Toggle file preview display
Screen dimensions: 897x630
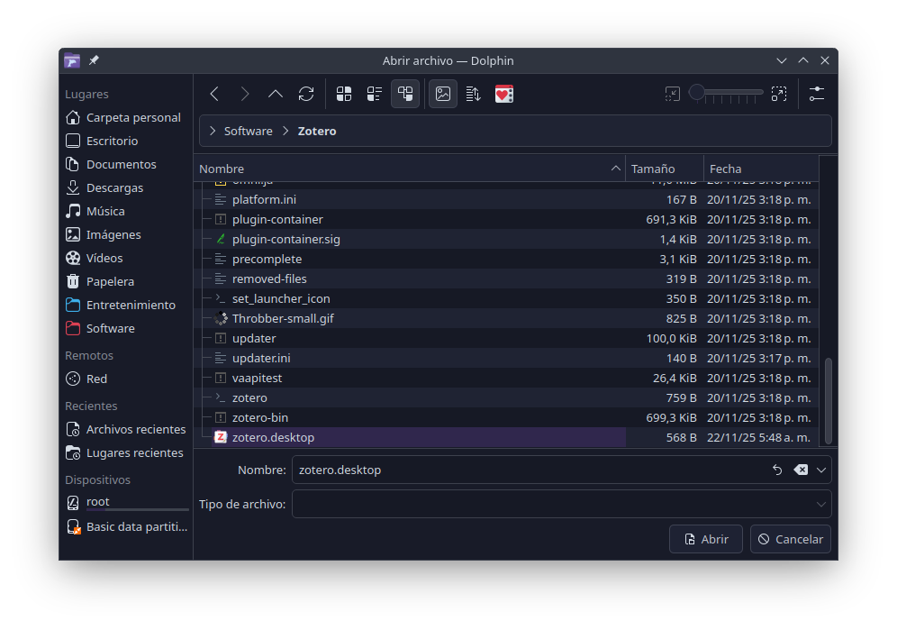[x=443, y=94]
